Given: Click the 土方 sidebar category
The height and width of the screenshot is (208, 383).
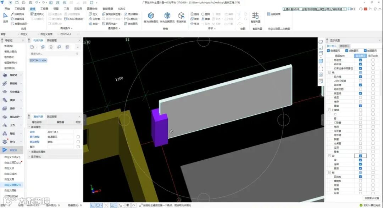Looking at the screenshot, I should tap(12, 125).
